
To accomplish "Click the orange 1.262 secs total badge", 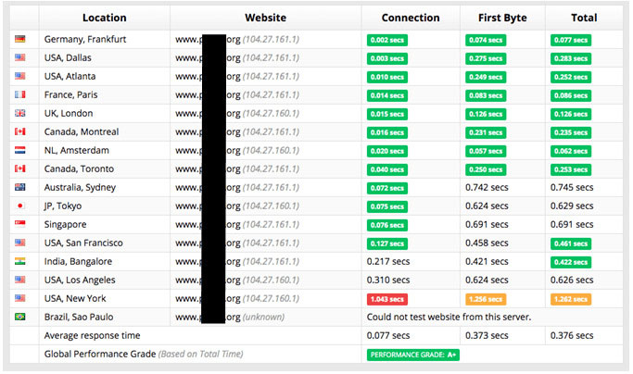I will pyautogui.click(x=571, y=299).
